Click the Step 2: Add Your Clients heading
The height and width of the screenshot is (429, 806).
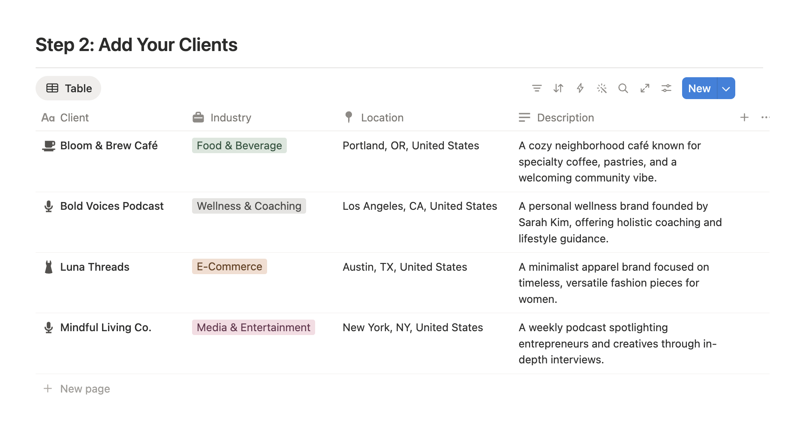(x=136, y=45)
